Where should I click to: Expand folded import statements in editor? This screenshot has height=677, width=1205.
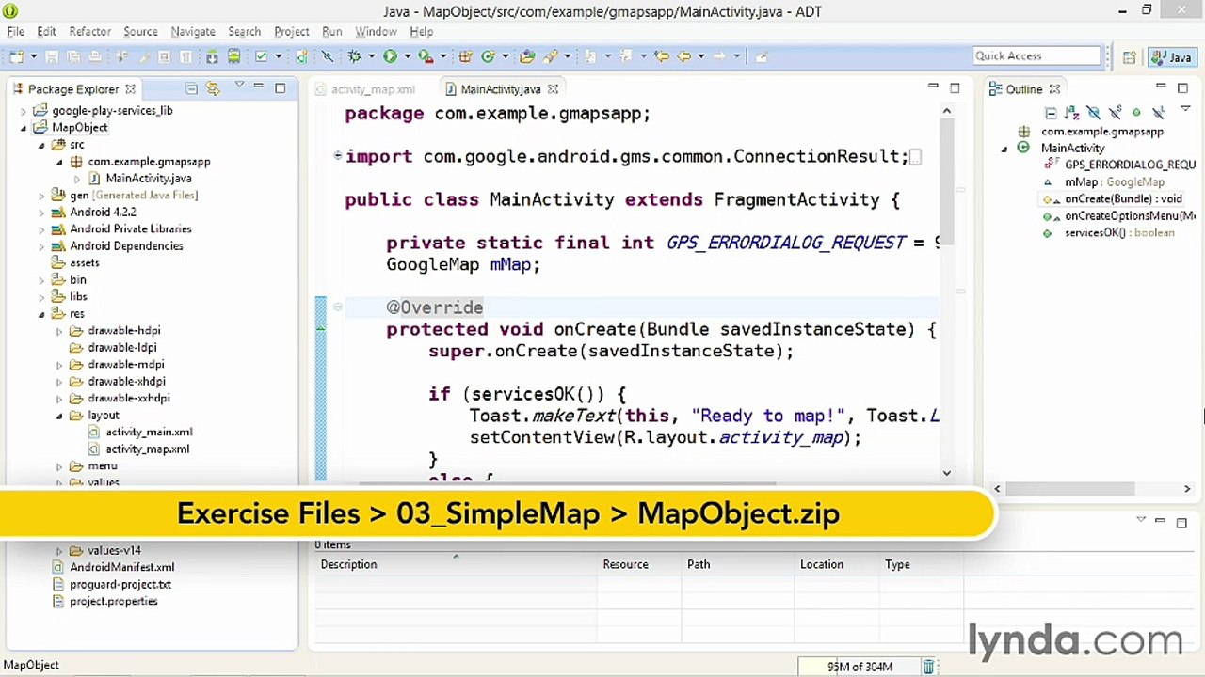tap(338, 156)
